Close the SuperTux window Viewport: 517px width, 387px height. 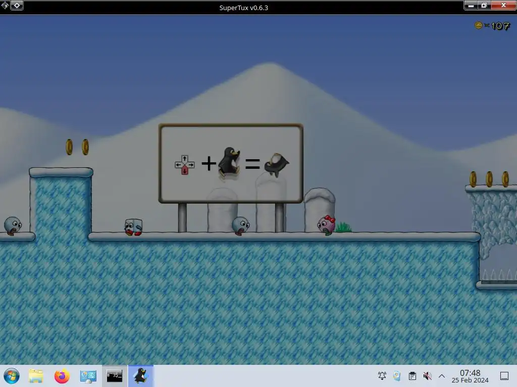tap(503, 5)
